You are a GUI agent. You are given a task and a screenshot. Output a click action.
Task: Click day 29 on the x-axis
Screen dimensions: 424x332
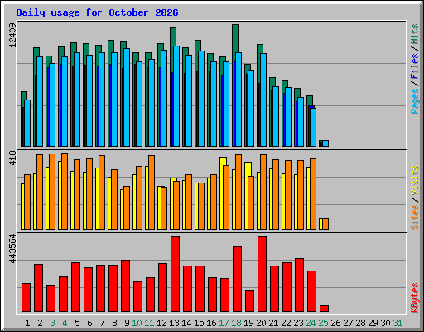click(x=373, y=323)
